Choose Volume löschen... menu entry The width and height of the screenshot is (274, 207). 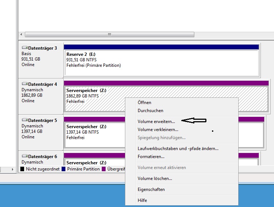point(155,179)
